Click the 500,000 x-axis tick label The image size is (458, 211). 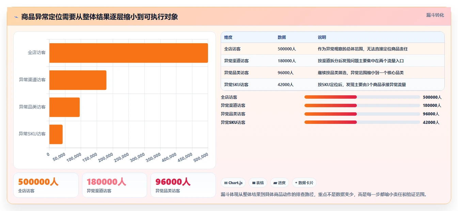[x=200, y=157]
